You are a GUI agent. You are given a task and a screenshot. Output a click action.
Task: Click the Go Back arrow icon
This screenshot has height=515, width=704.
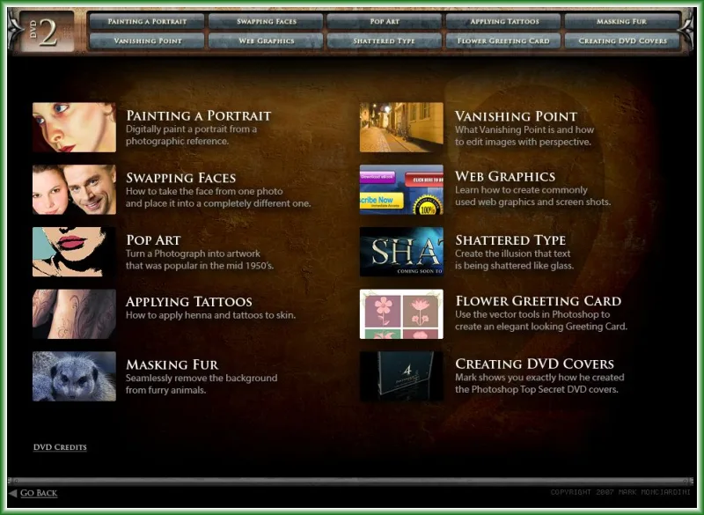[13, 493]
